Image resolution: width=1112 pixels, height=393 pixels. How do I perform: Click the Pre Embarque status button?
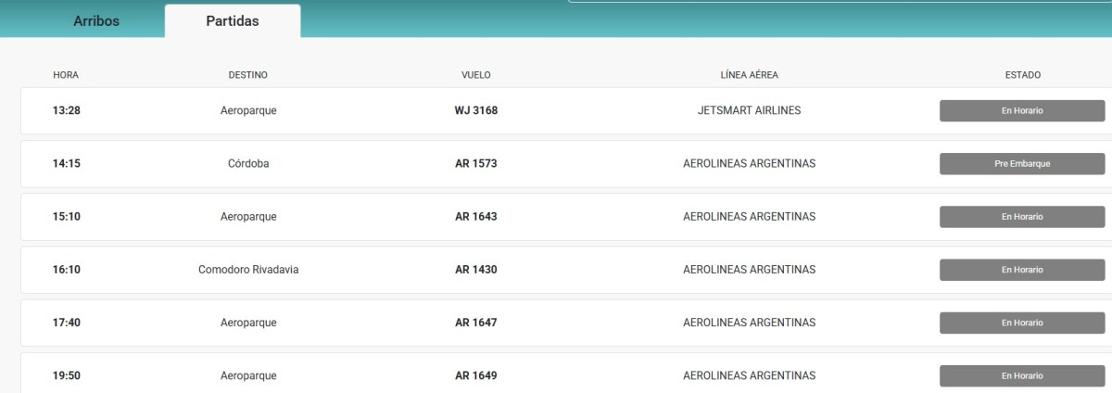coord(1022,164)
